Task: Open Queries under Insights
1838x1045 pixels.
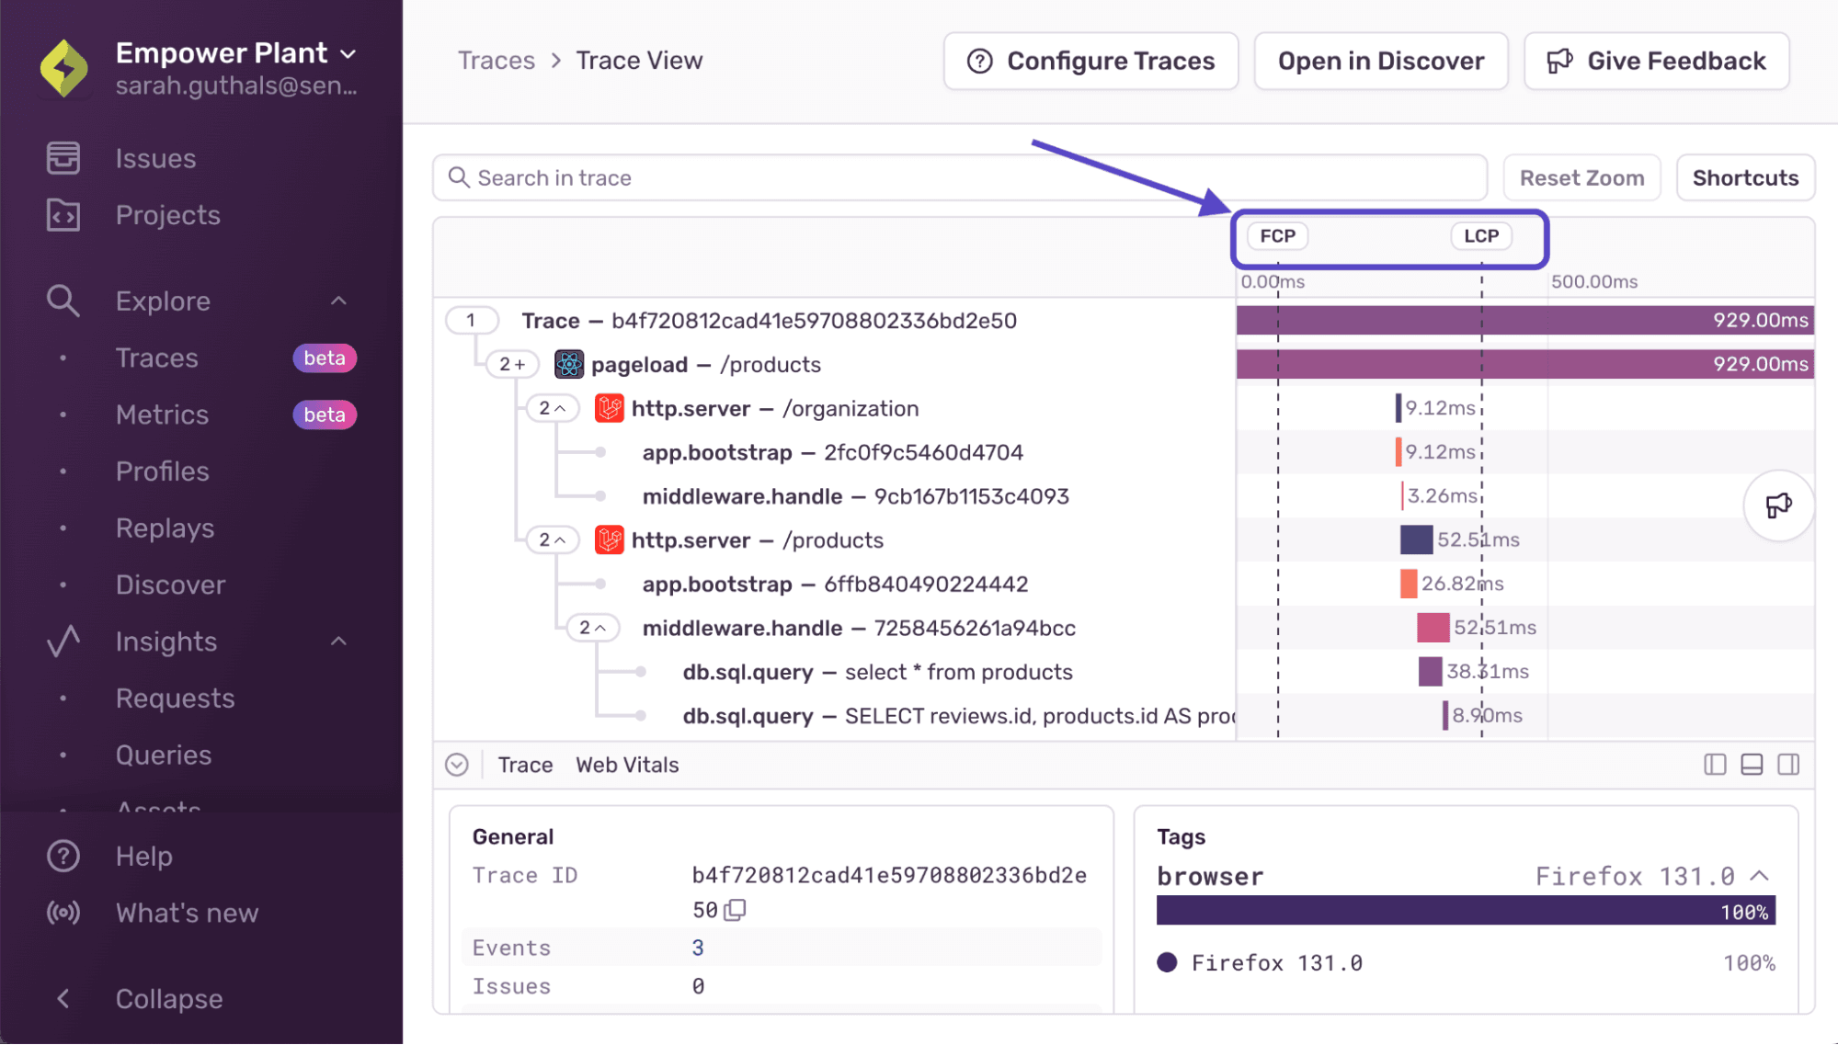Action: coord(163,755)
